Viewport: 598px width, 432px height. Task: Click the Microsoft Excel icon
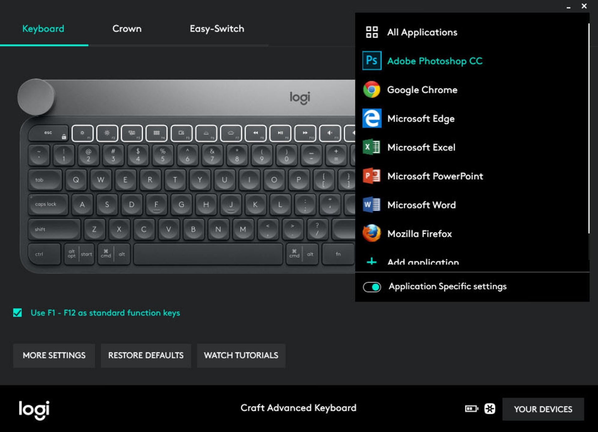pyautogui.click(x=372, y=147)
